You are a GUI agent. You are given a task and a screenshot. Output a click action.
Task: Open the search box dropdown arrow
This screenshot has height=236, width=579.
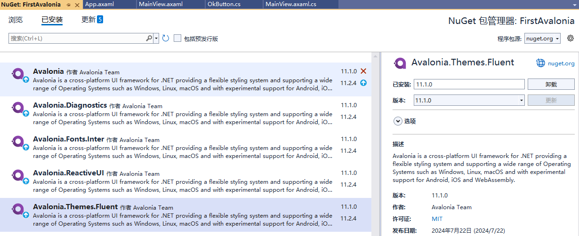tap(156, 38)
